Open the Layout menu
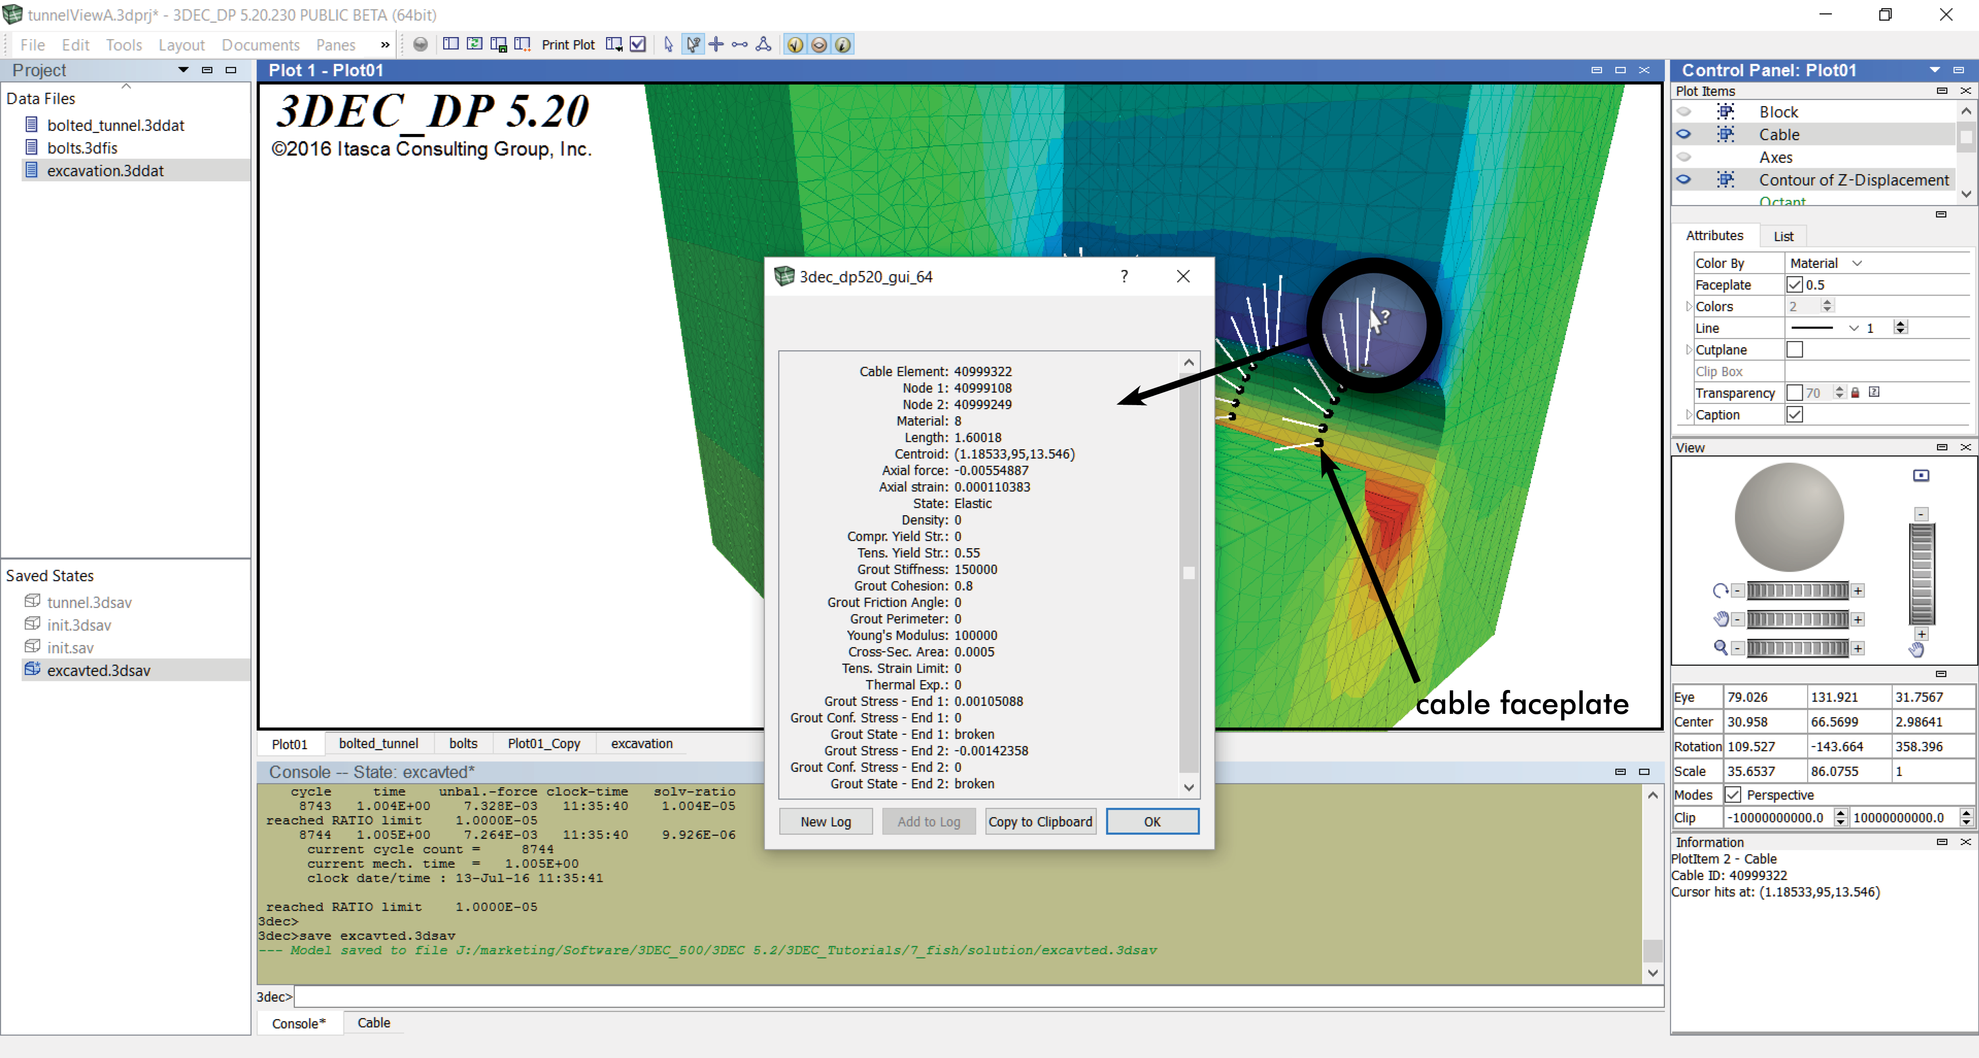The width and height of the screenshot is (1979, 1058). point(181,45)
